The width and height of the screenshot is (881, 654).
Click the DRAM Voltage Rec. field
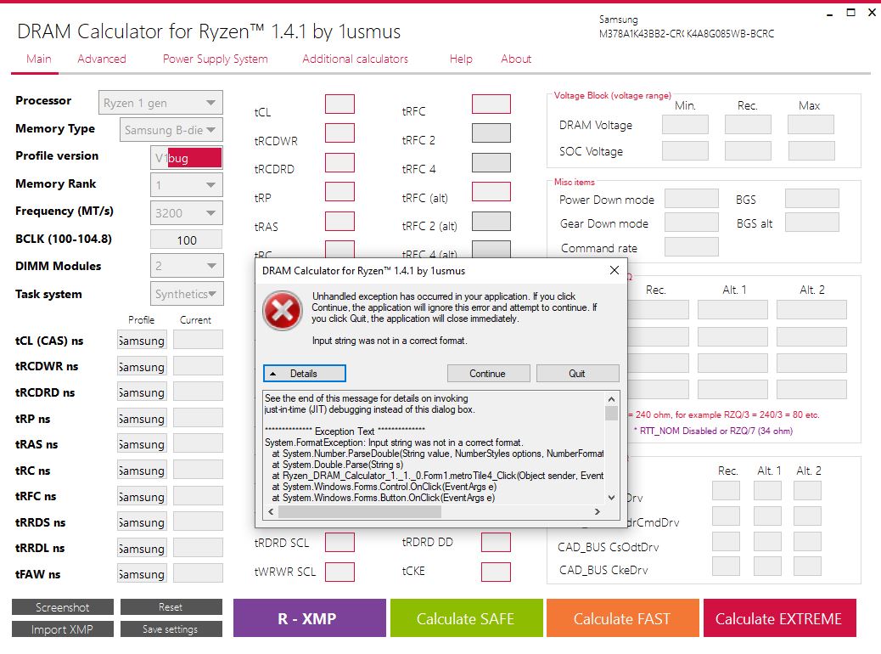point(748,124)
